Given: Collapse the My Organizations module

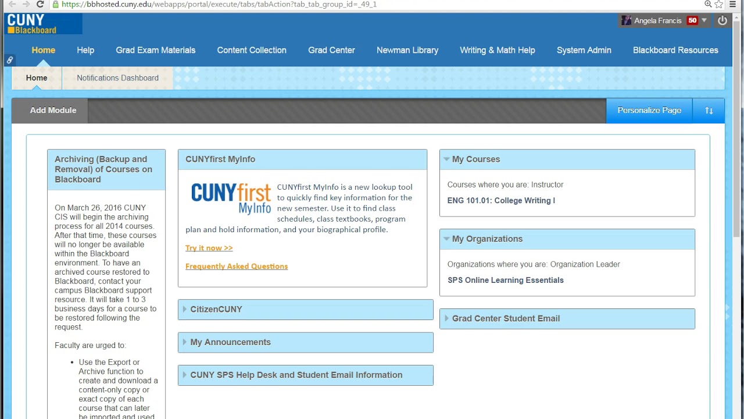Looking at the screenshot, I should 446,239.
